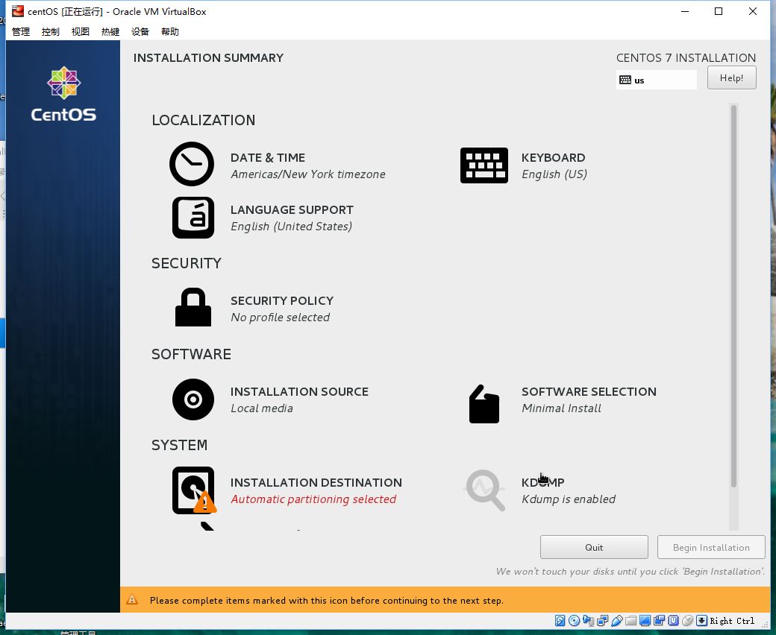Image resolution: width=776 pixels, height=635 pixels.
Task: Click the optical drive status icon
Action: click(574, 620)
